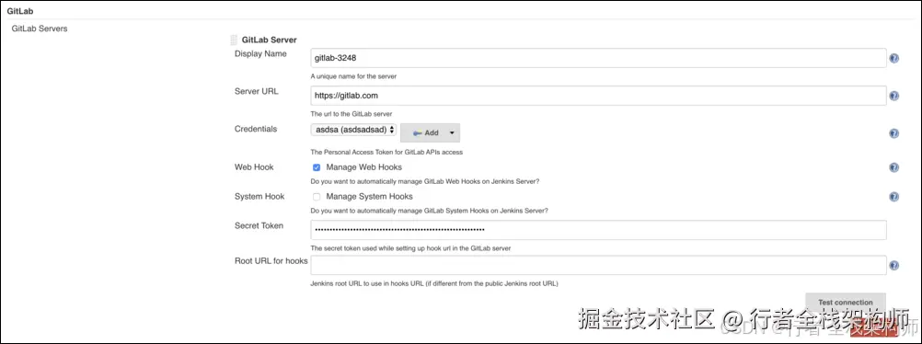Viewport: 922px width, 344px height.
Task: Open help for System Hook option
Action: [x=893, y=197]
